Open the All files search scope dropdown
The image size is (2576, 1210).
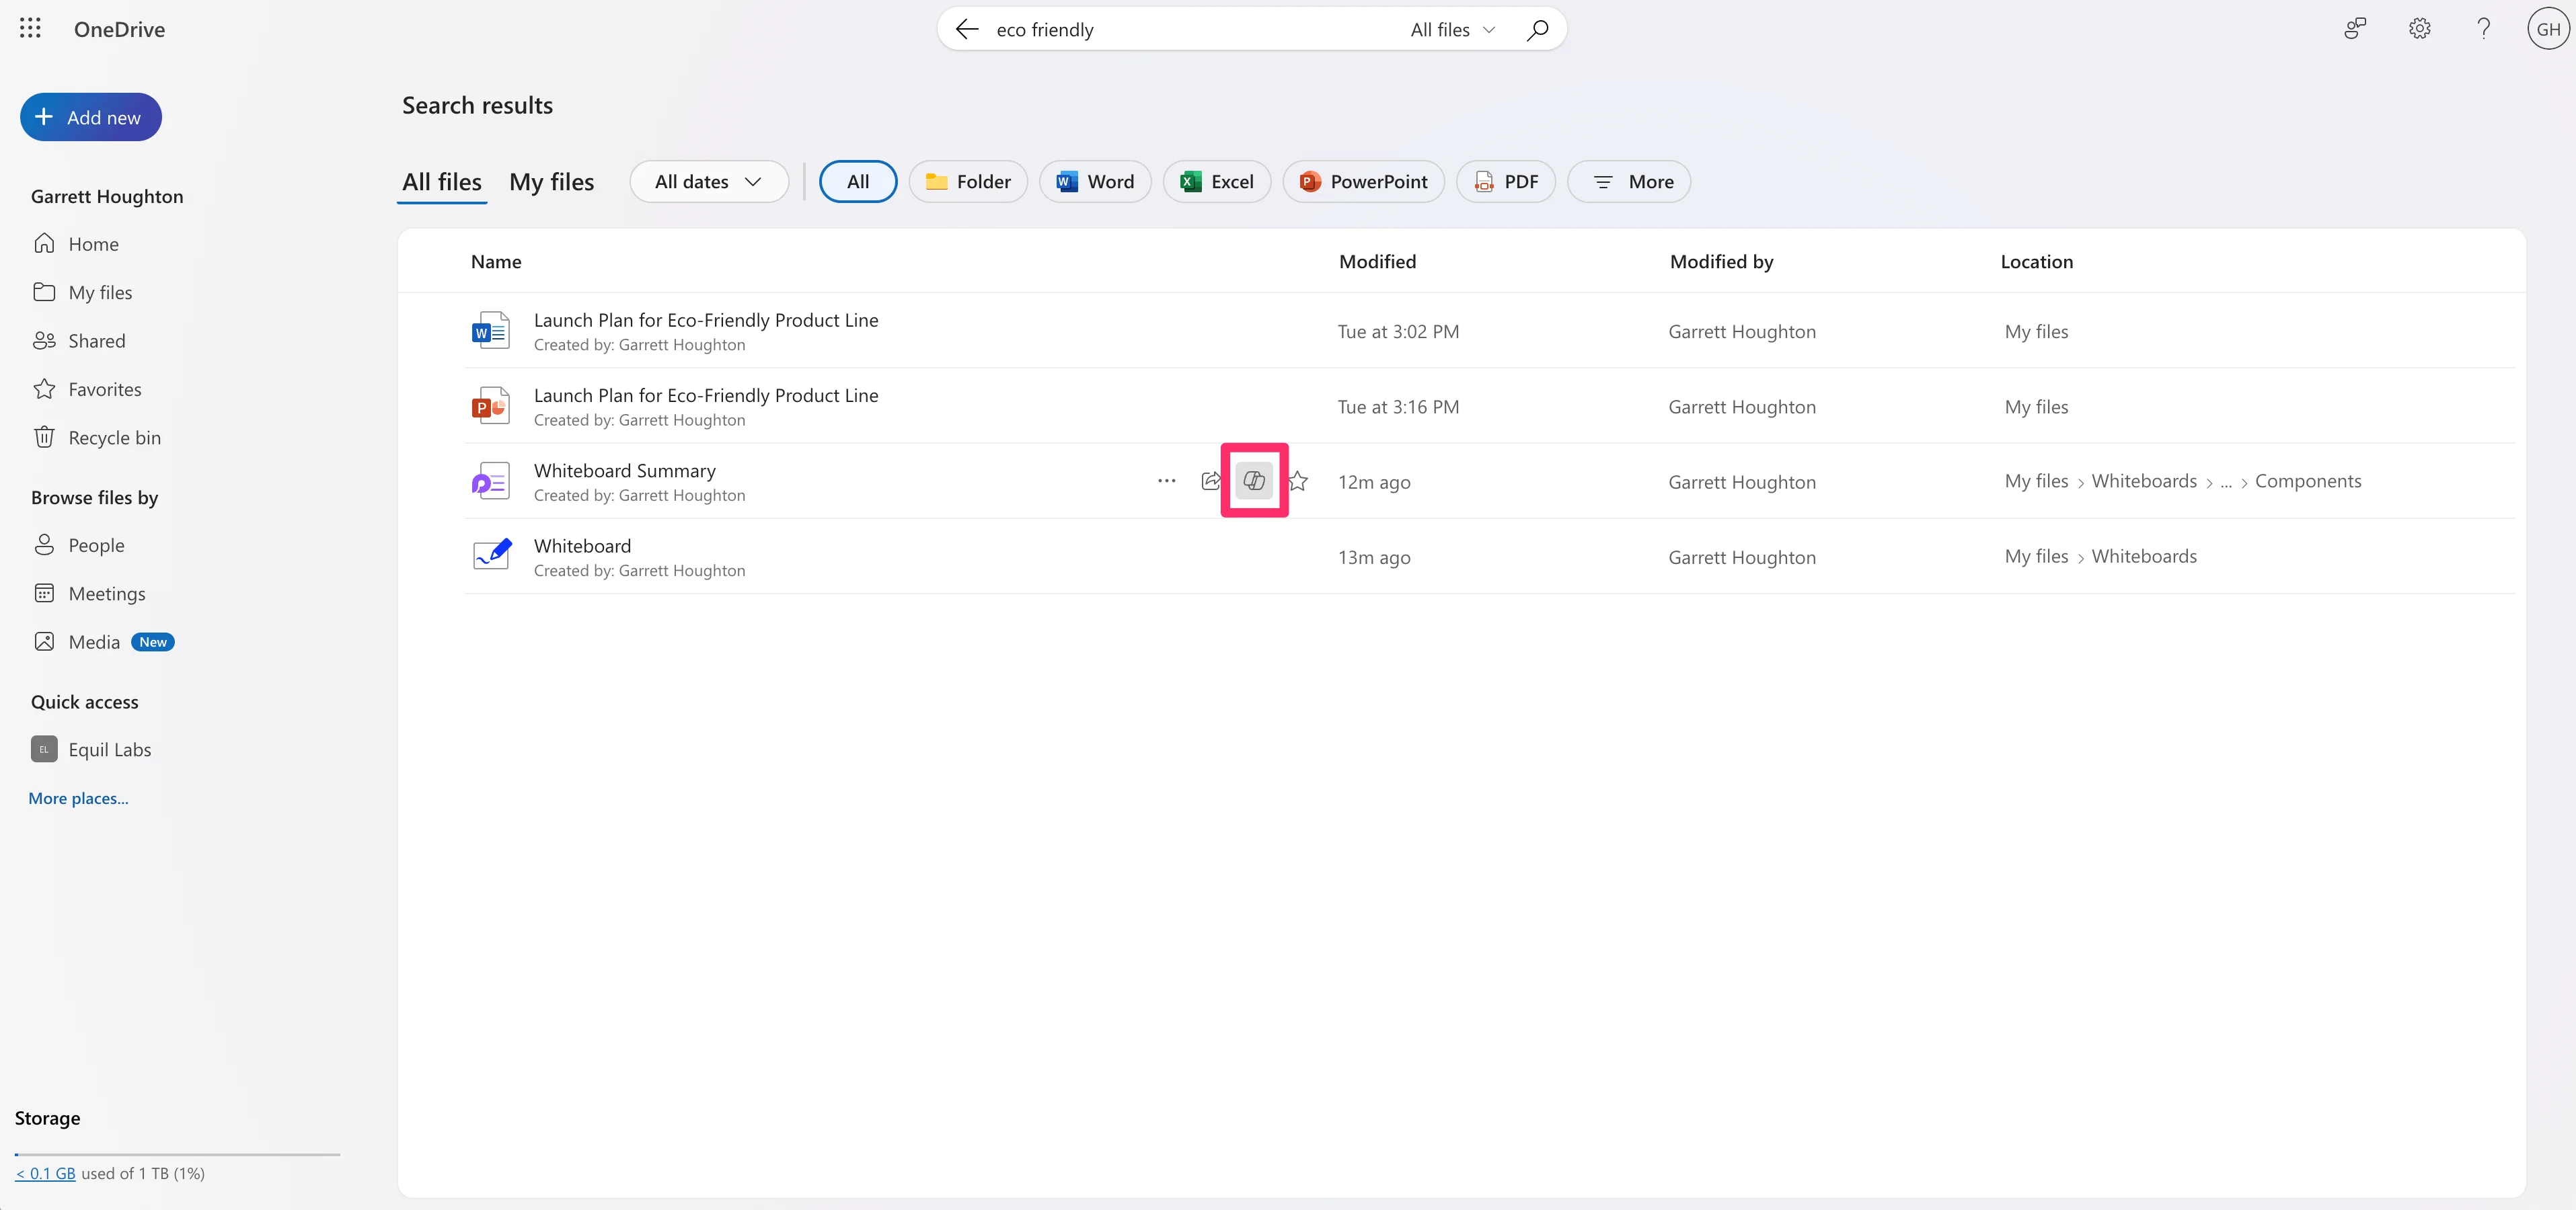pyautogui.click(x=1452, y=30)
